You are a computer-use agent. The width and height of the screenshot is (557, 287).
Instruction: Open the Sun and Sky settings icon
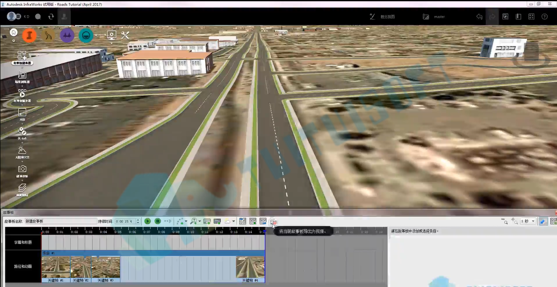(22, 152)
